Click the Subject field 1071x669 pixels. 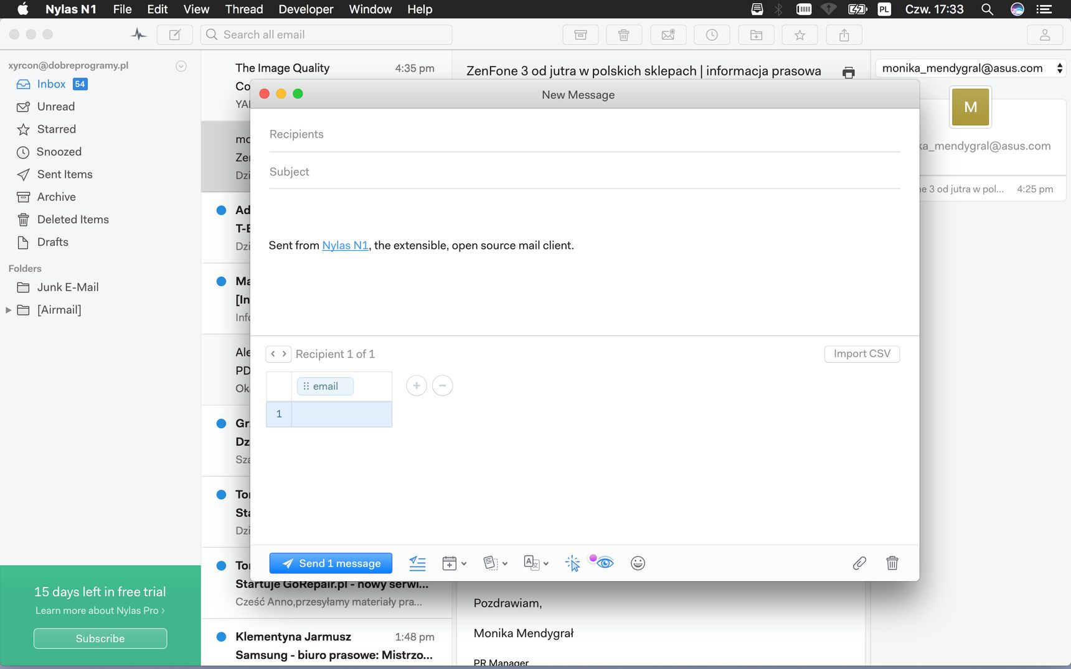coord(585,172)
